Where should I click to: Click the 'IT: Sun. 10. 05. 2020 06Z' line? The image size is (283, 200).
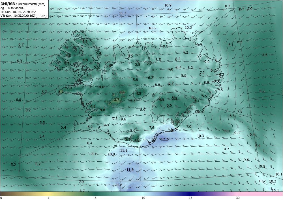click(18, 12)
